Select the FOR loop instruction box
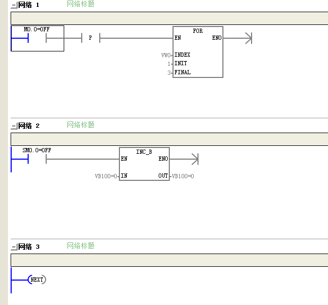328x305 pixels. [x=198, y=52]
